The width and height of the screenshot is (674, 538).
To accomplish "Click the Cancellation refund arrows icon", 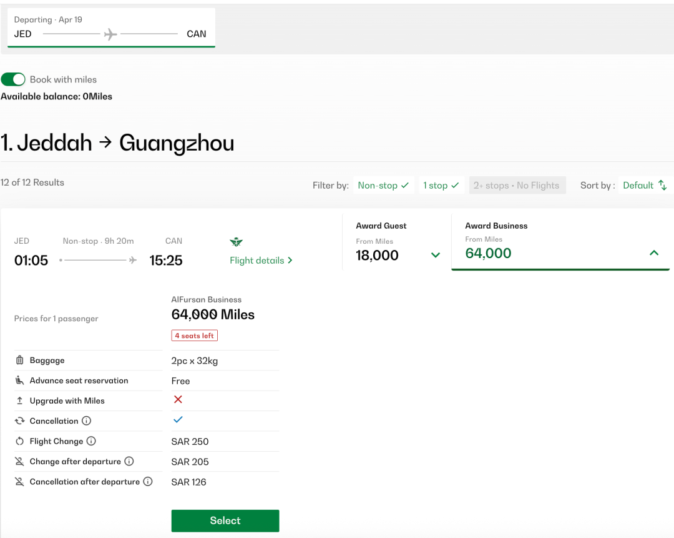I will [20, 421].
